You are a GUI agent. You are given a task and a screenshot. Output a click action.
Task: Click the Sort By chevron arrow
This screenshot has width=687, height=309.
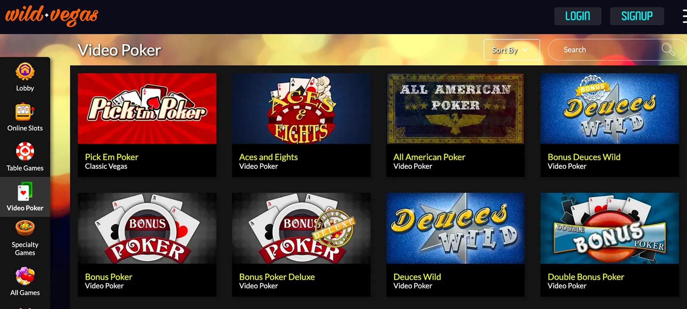click(525, 50)
